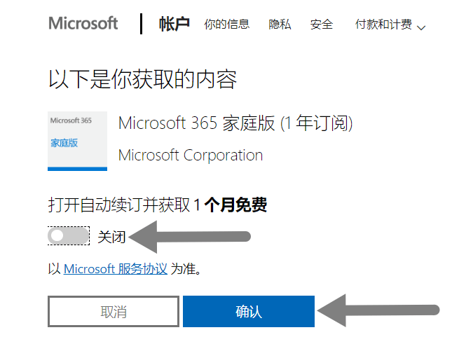
Task: Open the 帐户 home section
Action: pos(174,24)
